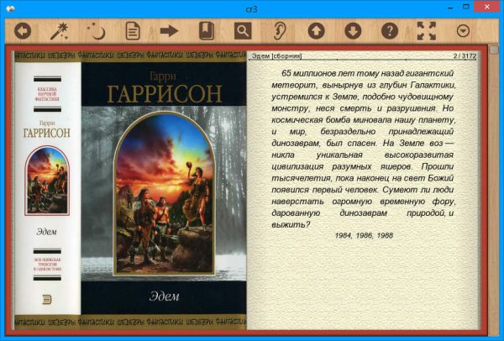Toggle night mode with moon icon
The image size is (504, 341).
pyautogui.click(x=96, y=31)
